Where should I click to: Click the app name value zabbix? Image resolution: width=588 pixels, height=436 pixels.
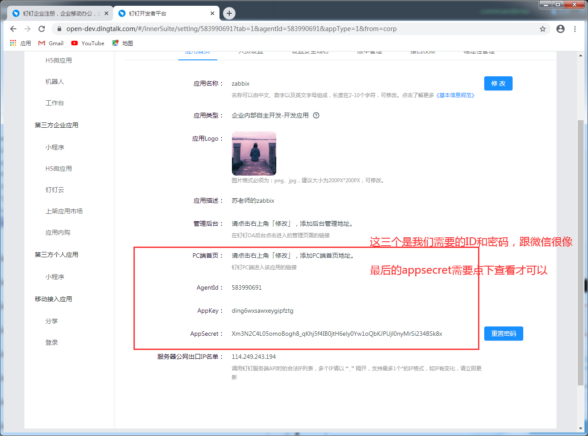coord(240,83)
